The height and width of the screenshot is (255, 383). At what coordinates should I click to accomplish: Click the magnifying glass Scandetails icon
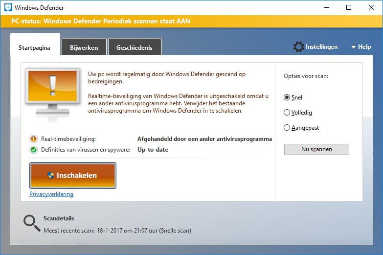point(32,223)
